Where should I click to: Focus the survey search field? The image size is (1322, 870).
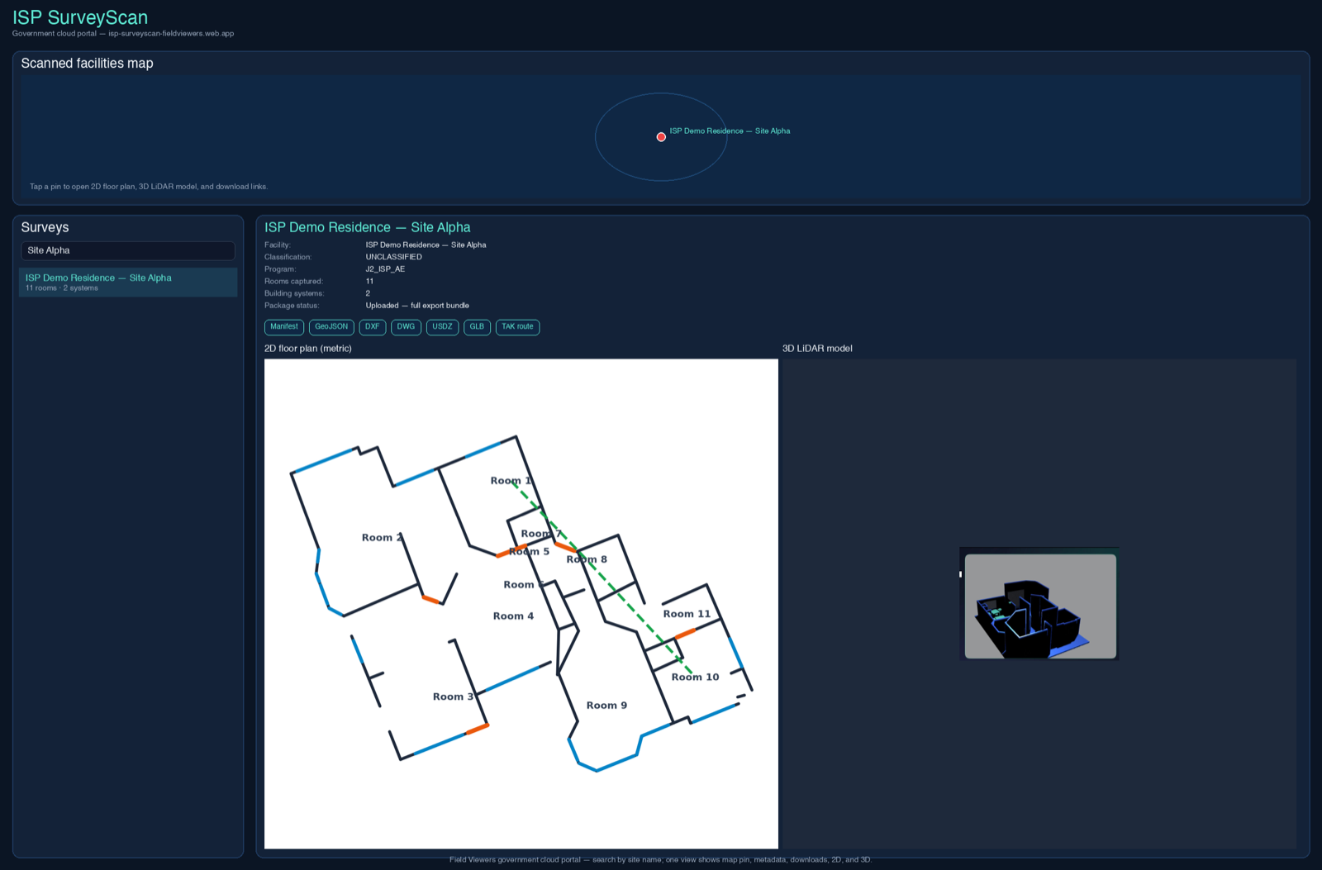(x=128, y=250)
